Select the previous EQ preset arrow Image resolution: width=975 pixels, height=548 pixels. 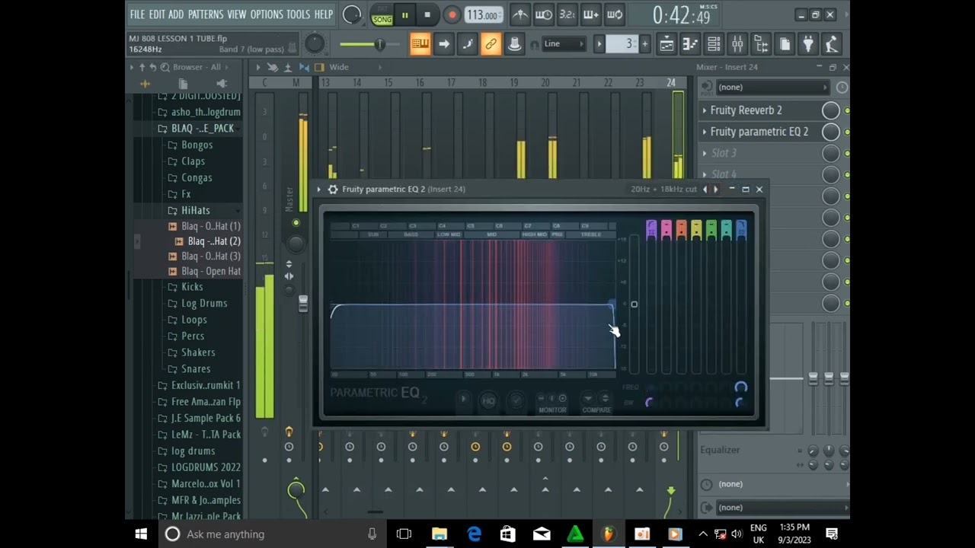pyautogui.click(x=705, y=190)
